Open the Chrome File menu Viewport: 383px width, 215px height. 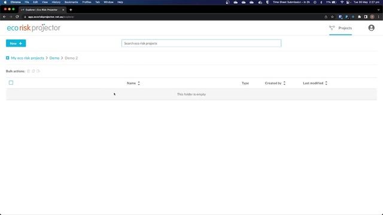[x=26, y=2]
